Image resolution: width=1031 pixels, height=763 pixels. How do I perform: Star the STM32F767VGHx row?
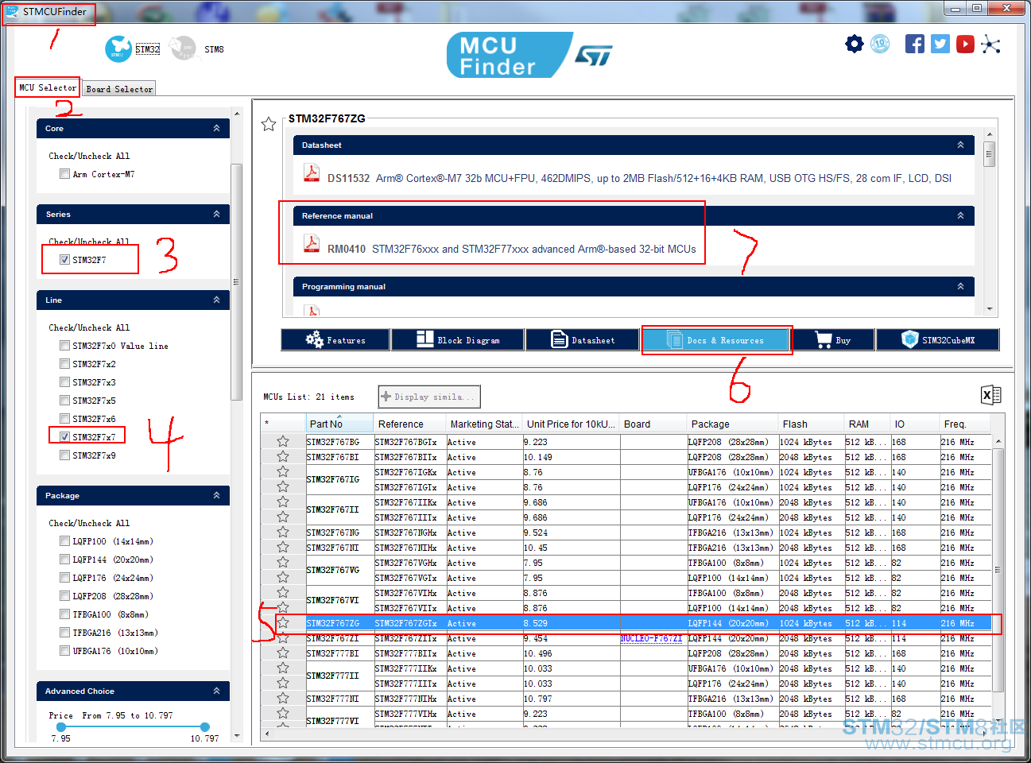pyautogui.click(x=283, y=563)
